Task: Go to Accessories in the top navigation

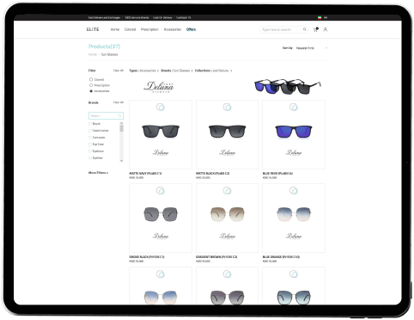Action: pos(173,29)
